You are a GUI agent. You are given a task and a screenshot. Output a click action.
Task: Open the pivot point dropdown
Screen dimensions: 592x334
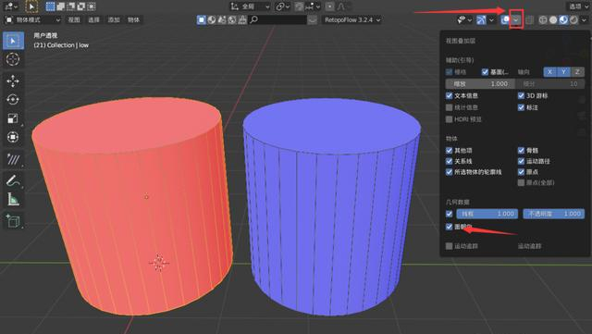pyautogui.click(x=282, y=6)
